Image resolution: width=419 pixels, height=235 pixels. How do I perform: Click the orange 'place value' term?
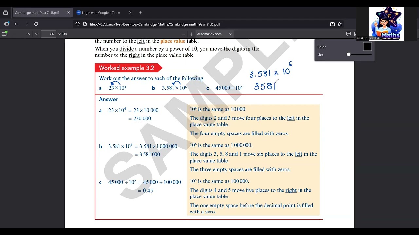(x=173, y=41)
